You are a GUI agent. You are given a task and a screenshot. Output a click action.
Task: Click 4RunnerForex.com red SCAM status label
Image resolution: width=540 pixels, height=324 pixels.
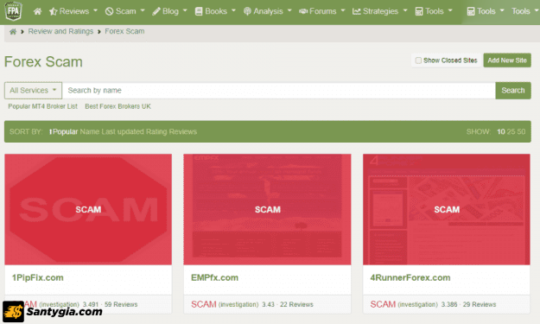click(x=383, y=304)
